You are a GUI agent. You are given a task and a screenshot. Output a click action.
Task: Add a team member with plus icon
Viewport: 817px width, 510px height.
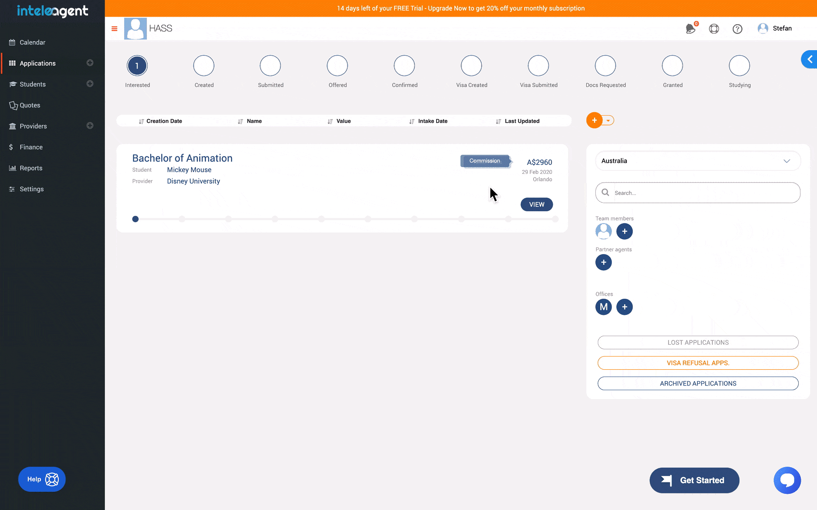tap(624, 231)
